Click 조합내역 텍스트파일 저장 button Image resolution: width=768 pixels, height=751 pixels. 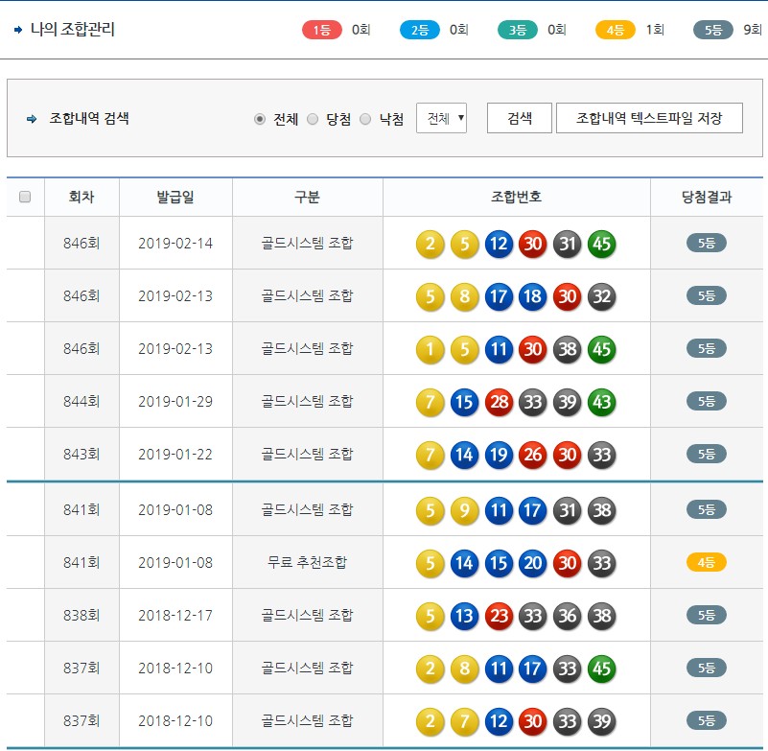(x=649, y=118)
